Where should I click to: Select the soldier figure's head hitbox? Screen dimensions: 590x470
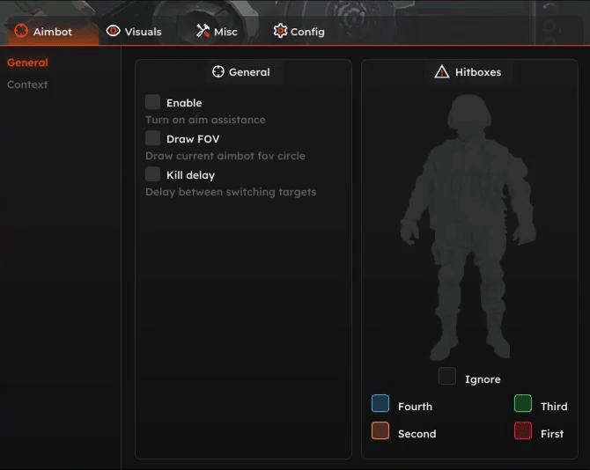click(468, 115)
